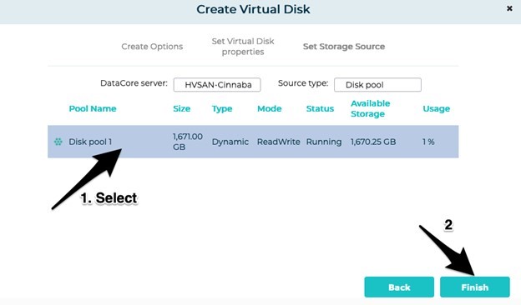Sort by Size column header
The image size is (521, 305).
182,108
